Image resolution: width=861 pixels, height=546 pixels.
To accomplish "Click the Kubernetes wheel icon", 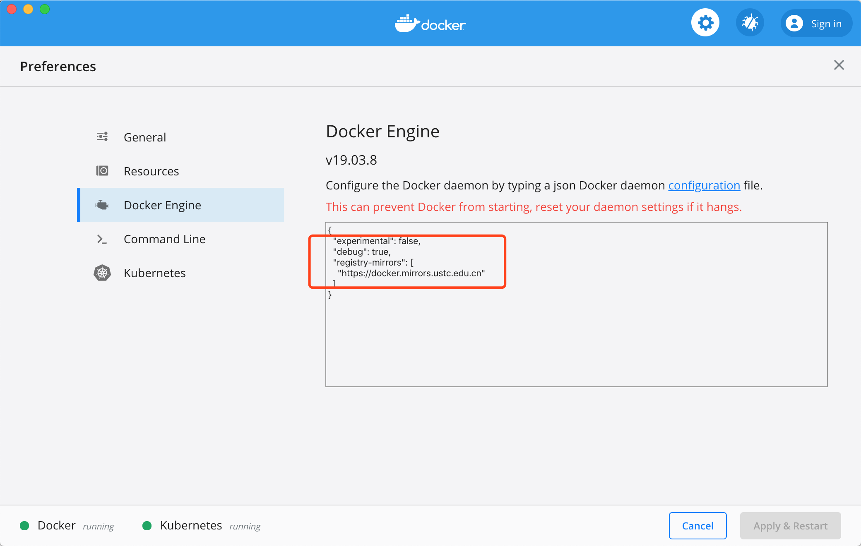I will click(x=102, y=273).
